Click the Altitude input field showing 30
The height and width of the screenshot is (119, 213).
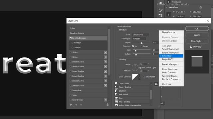[143, 71]
